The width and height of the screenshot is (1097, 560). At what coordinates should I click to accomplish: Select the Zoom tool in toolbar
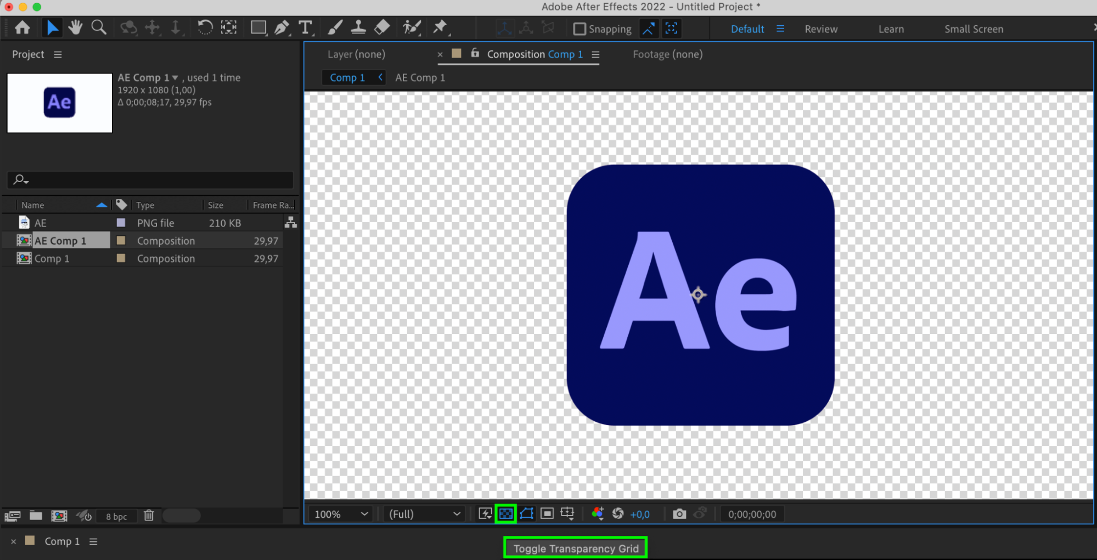tap(99, 27)
